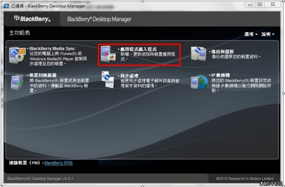Viewport: 285px width, 187px height.
Task: Click 'BlackBerry(R) Desktop Manager v5.0.1' version text
Action: pyautogui.click(x=40, y=179)
